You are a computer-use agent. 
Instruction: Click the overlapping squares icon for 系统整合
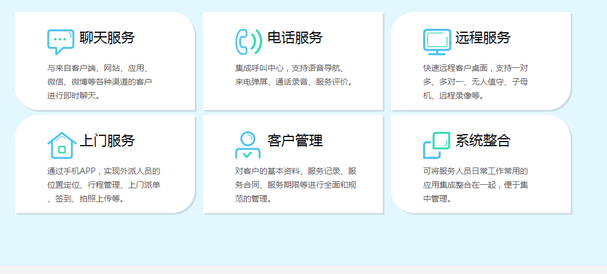pos(437,145)
